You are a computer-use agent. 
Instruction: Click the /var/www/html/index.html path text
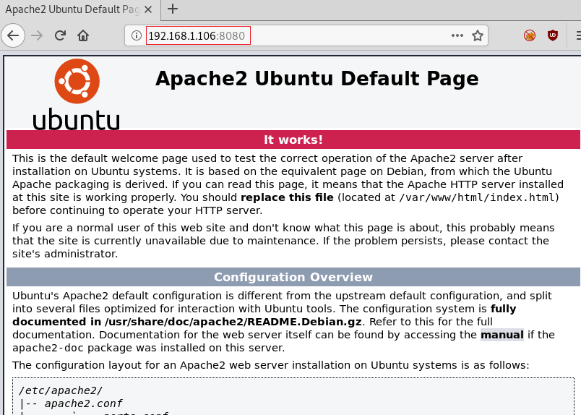click(x=477, y=197)
